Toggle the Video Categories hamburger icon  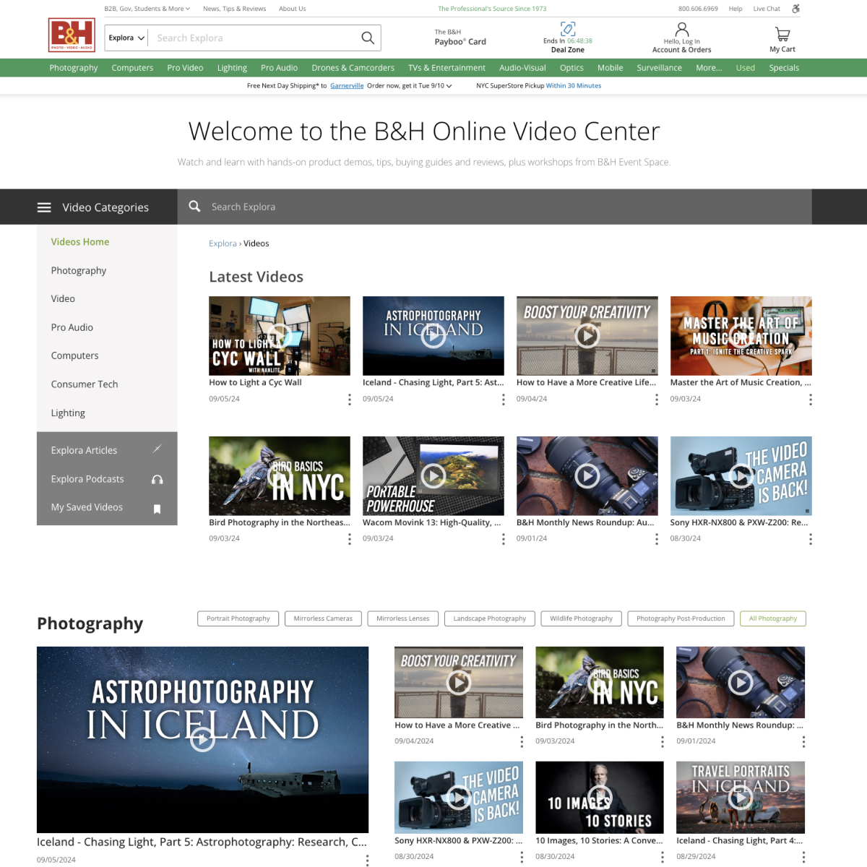point(44,207)
